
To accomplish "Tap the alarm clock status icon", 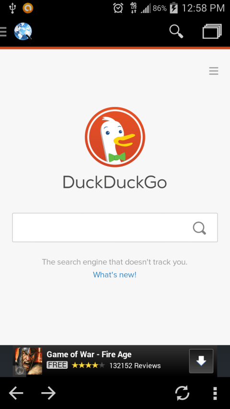I will click(x=118, y=8).
